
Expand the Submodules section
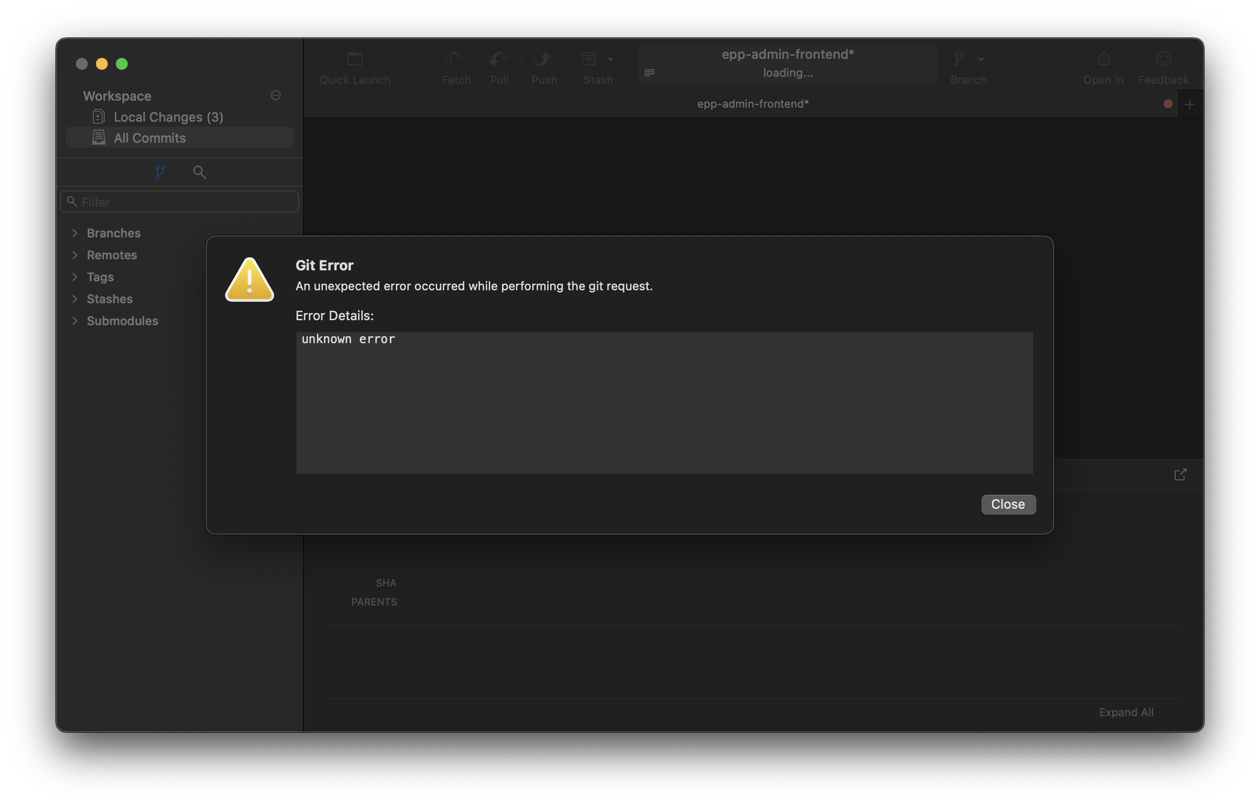click(x=75, y=321)
